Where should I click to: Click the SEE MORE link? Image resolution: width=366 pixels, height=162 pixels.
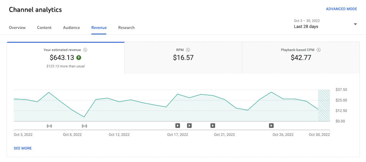(x=23, y=148)
